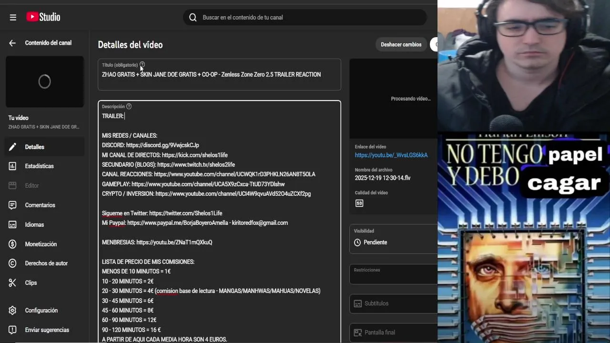
Task: Click the search box Buscar en el contenido
Action: coord(305,17)
